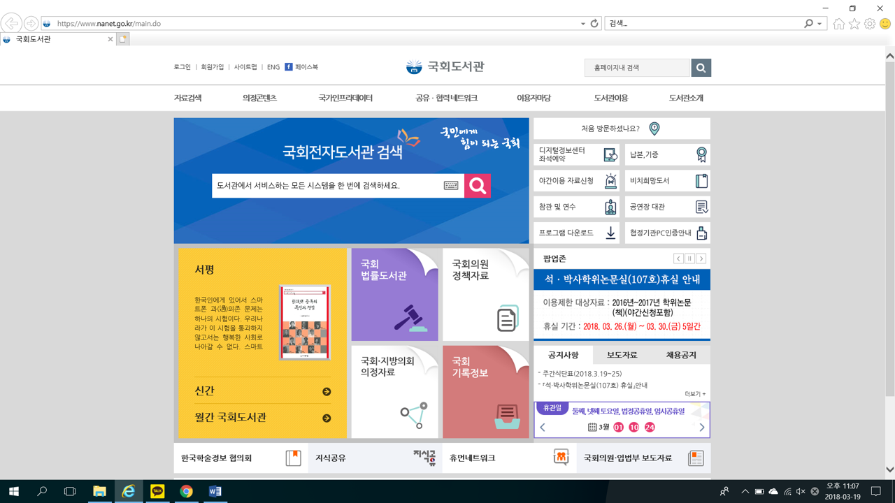Open the 지식공유 banner link
This screenshot has width=895, height=503.
point(375,458)
